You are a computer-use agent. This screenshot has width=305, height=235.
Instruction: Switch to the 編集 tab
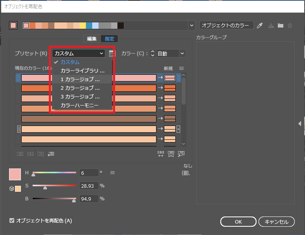click(92, 39)
